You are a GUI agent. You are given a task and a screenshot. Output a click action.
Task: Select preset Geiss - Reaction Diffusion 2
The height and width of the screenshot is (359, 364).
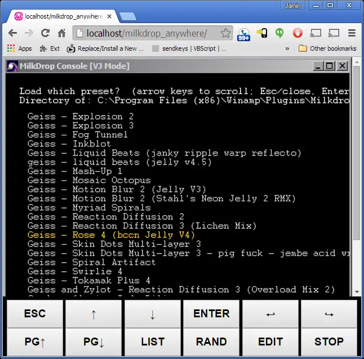[106, 216]
